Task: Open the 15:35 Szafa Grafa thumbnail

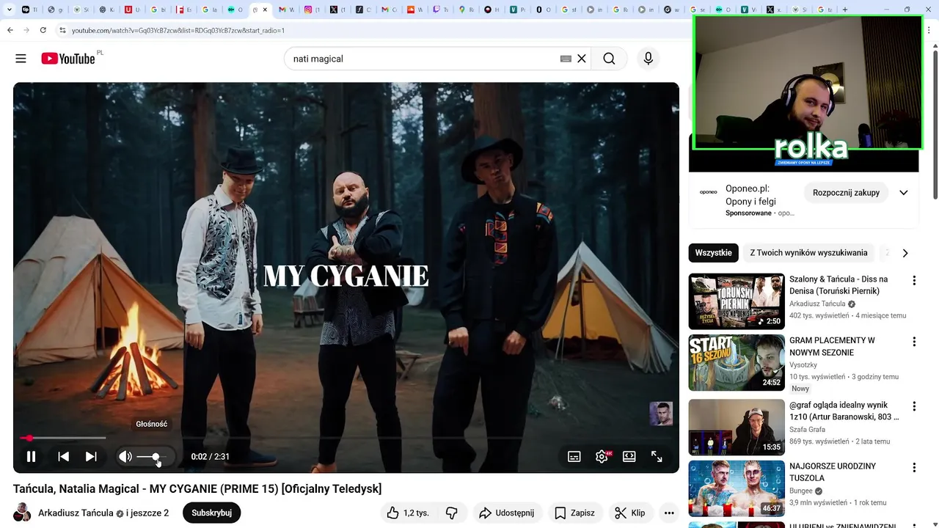Action: pyautogui.click(x=737, y=427)
